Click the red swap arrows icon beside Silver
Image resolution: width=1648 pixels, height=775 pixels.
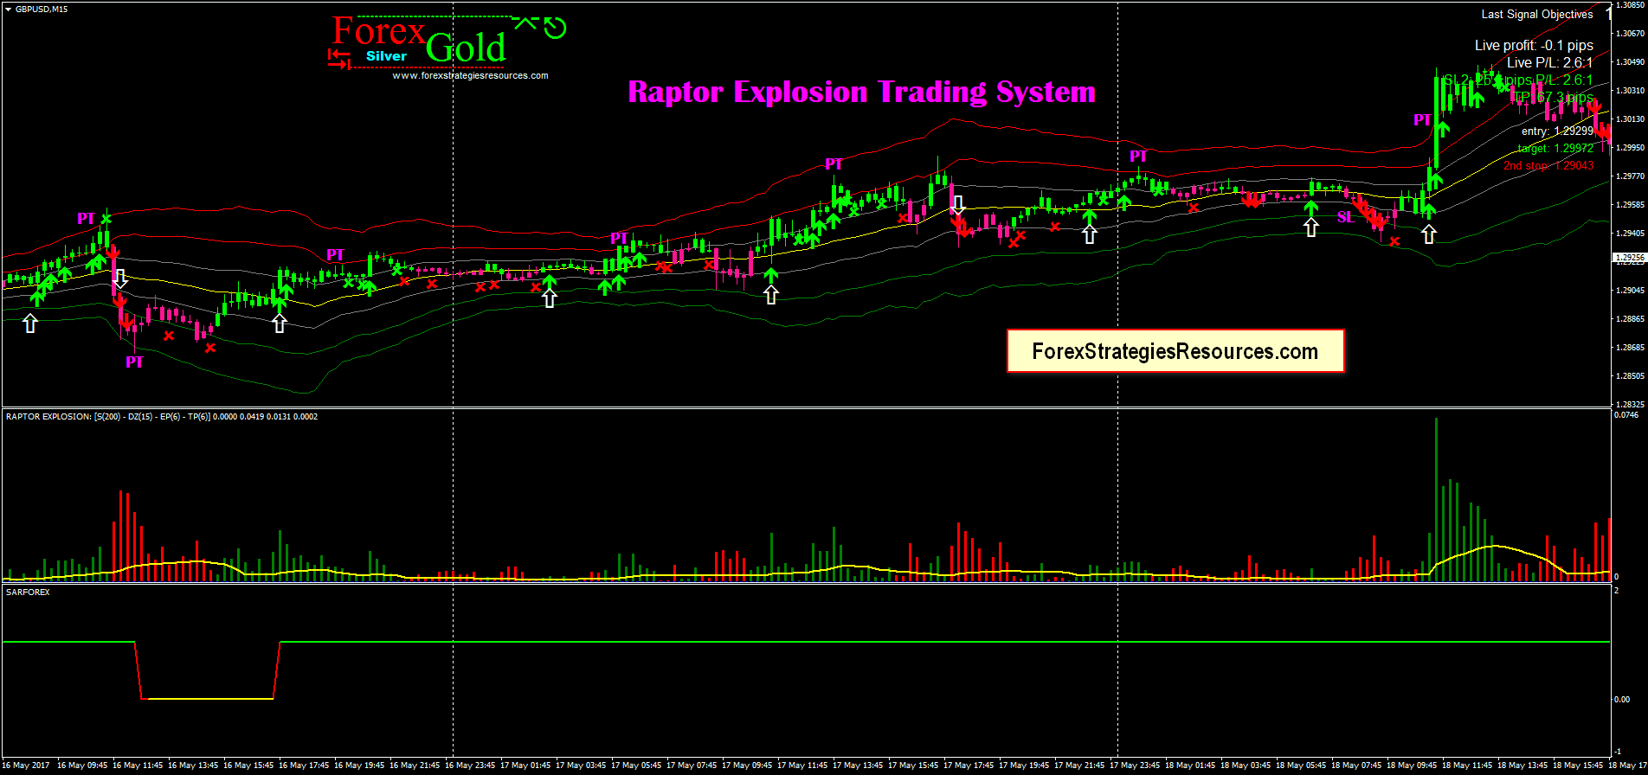(x=338, y=58)
